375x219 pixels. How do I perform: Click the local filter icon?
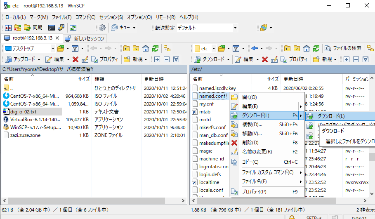coord(75,49)
